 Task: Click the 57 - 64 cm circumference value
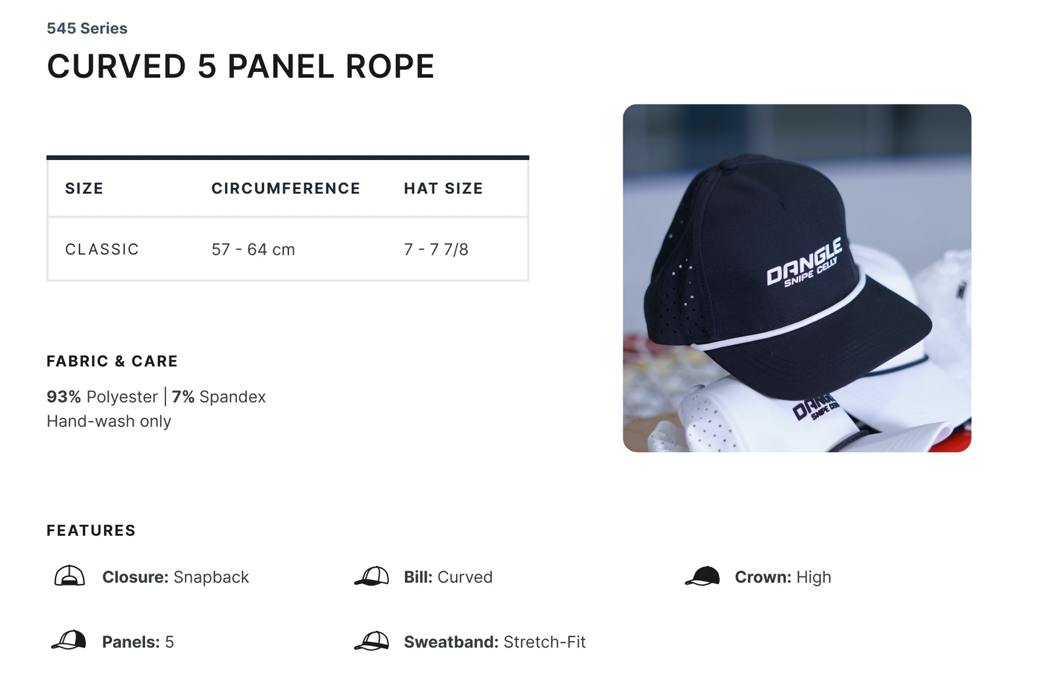click(253, 249)
